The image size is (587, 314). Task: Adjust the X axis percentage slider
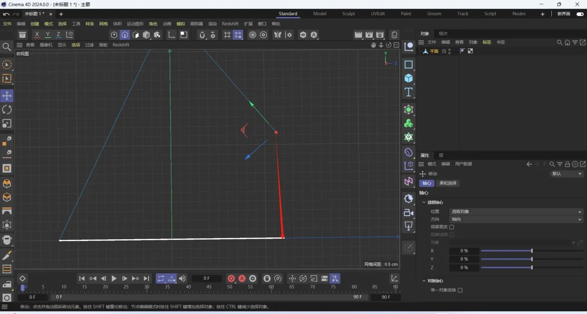pyautogui.click(x=532, y=251)
